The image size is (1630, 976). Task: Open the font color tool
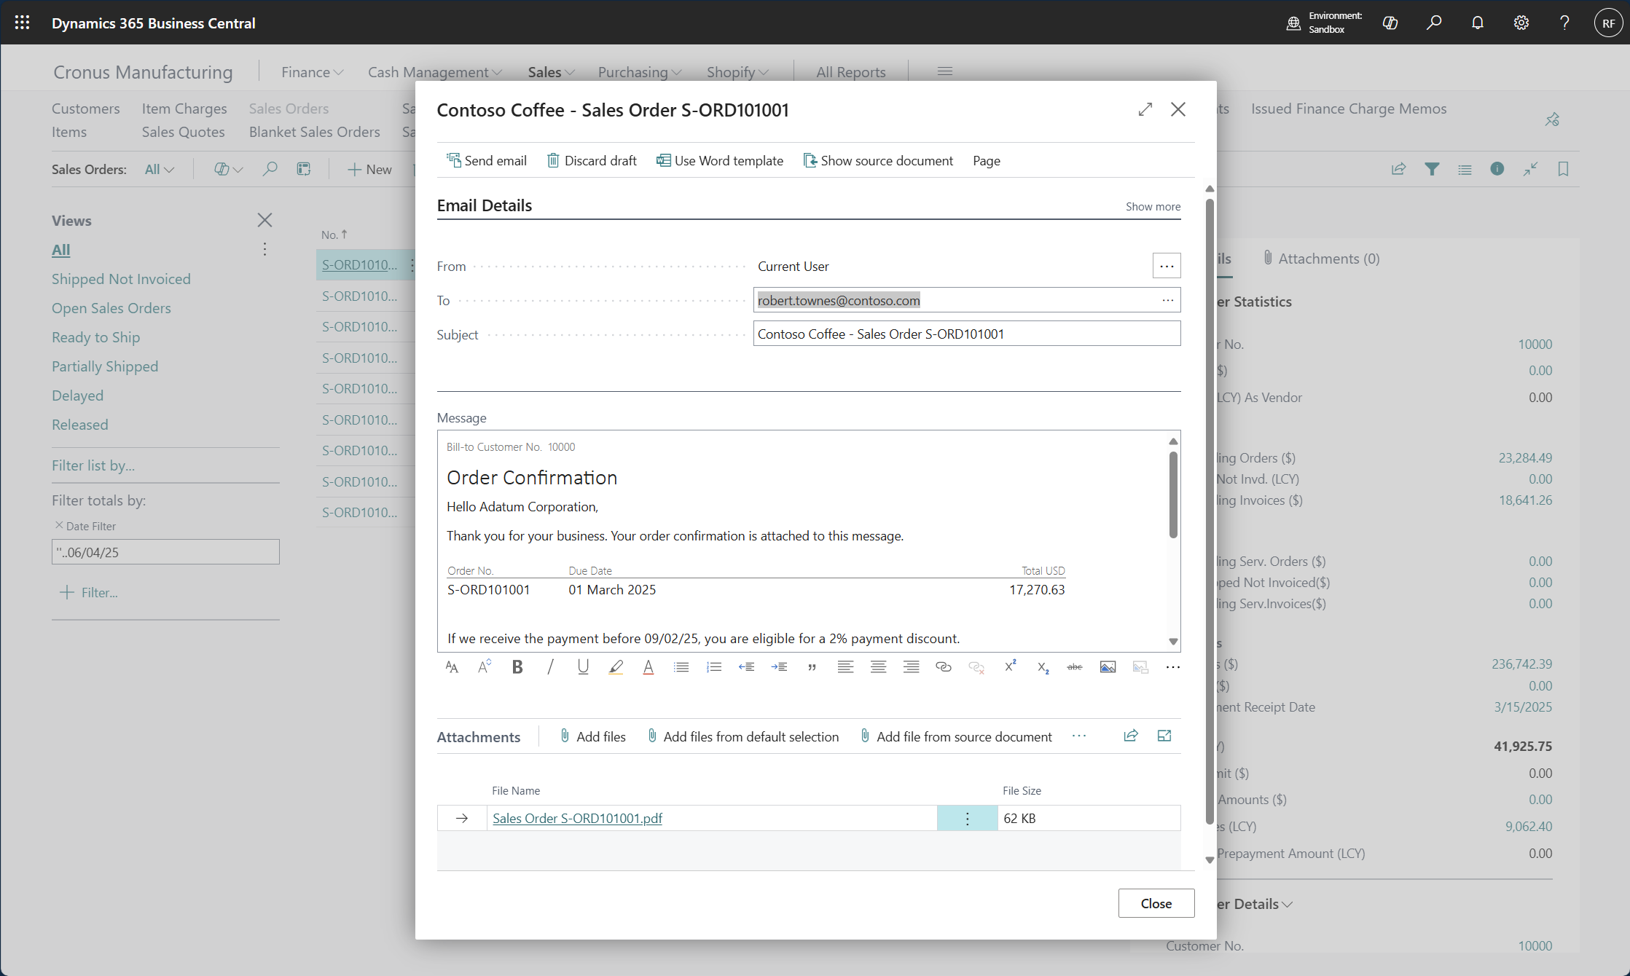coord(649,666)
